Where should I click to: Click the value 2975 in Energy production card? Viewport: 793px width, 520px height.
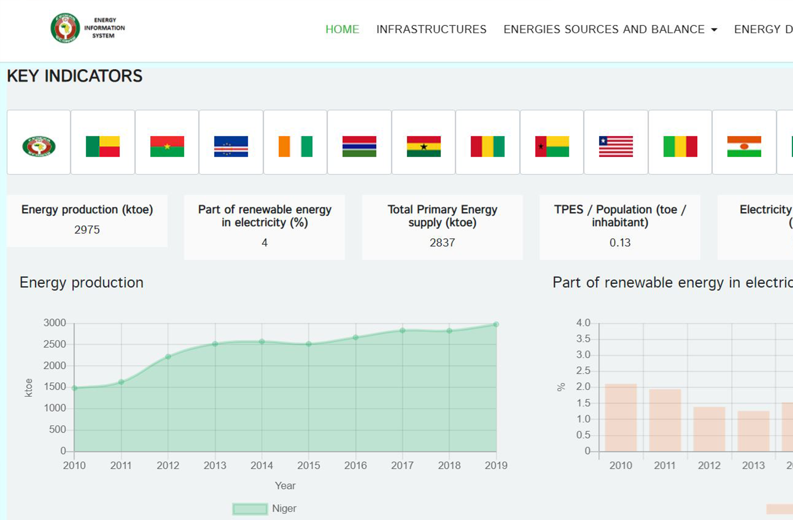point(87,230)
